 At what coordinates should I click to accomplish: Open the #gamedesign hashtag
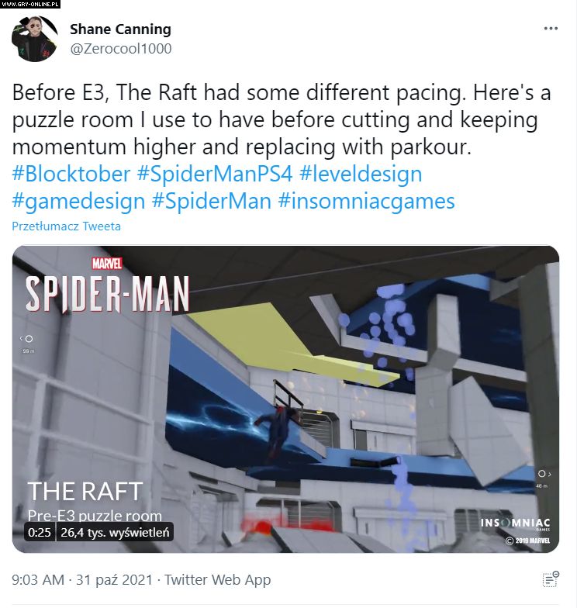click(78, 202)
